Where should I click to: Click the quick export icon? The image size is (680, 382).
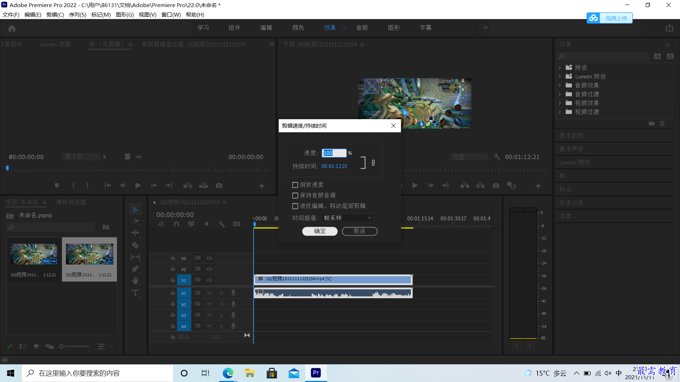(669, 28)
